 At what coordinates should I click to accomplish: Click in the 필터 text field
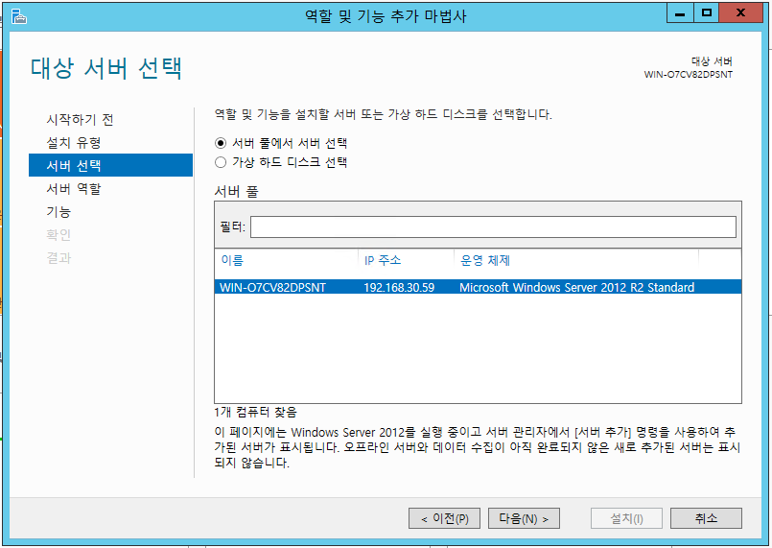[x=493, y=227]
